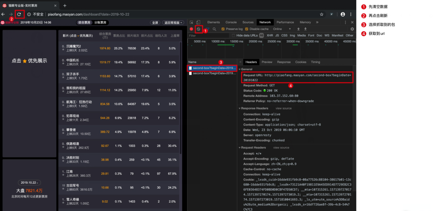436x211 pixels.
Task: Open the Memory tab
Action: [305, 22]
